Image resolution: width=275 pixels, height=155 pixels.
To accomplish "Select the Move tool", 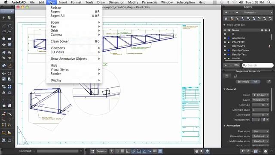I will [x=4, y=74].
